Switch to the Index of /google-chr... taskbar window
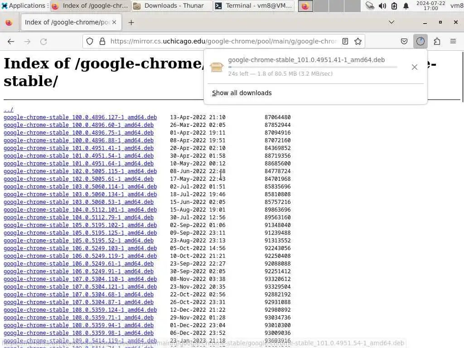The image size is (464, 348). [90, 5]
